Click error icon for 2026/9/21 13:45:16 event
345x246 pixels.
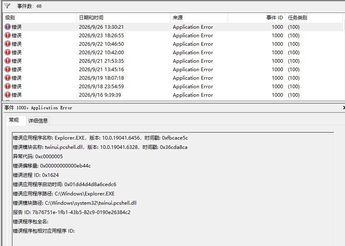pyautogui.click(x=8, y=69)
